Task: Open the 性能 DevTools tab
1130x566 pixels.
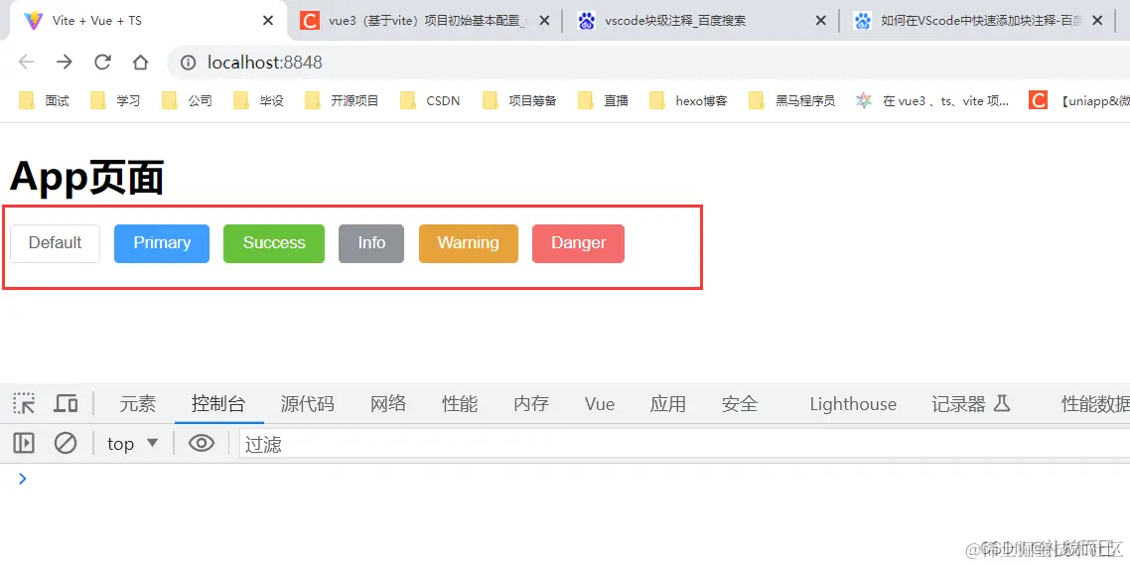Action: click(460, 404)
